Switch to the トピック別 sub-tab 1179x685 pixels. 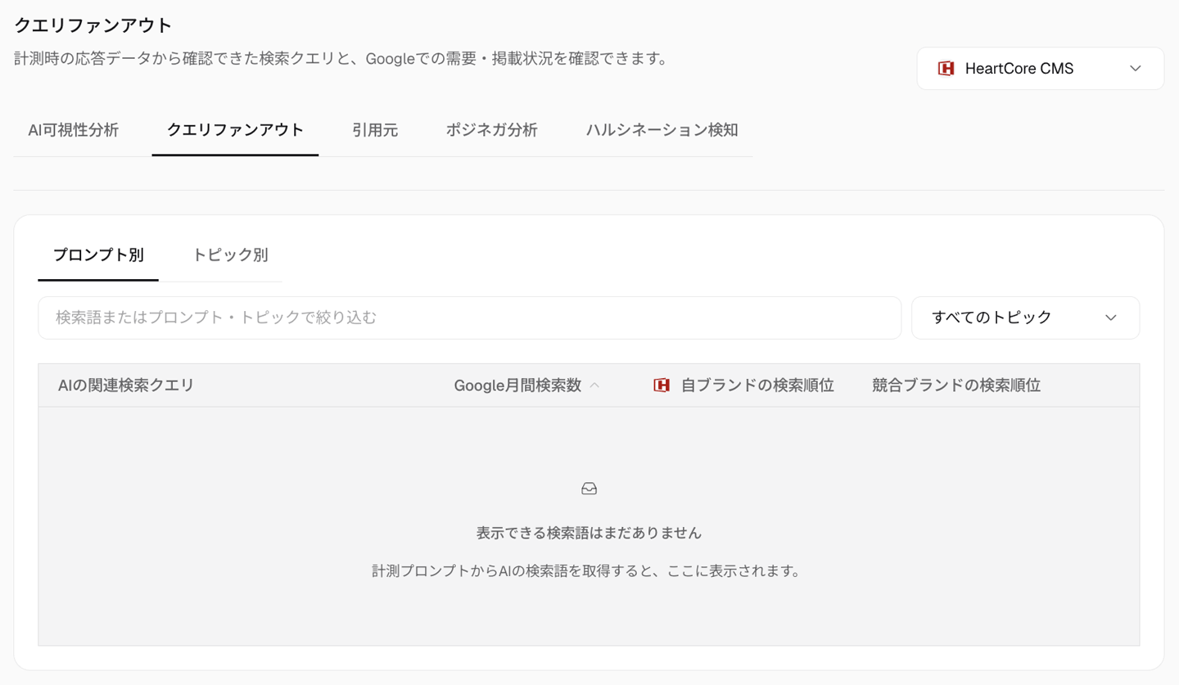pyautogui.click(x=230, y=255)
